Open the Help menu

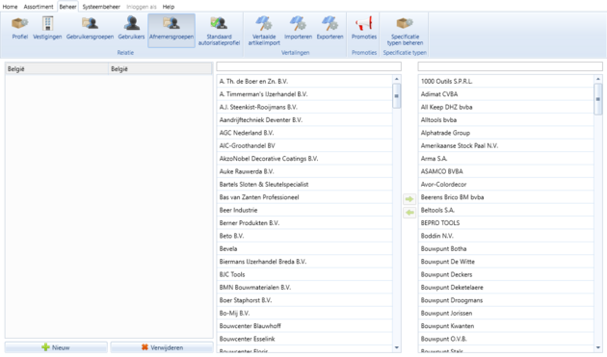click(169, 7)
